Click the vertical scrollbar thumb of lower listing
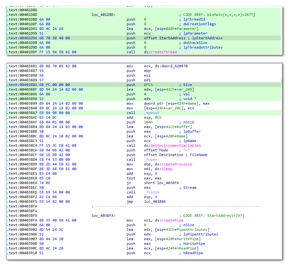 click(281, 82)
